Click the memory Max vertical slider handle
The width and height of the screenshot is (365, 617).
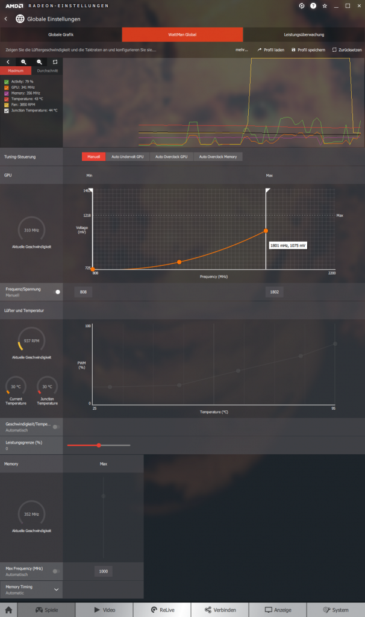(104, 496)
